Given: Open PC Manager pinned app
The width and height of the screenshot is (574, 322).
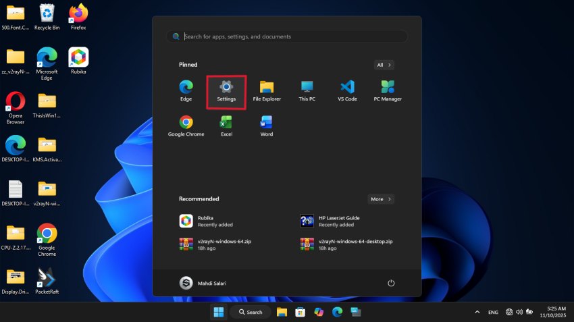Looking at the screenshot, I should pyautogui.click(x=388, y=90).
